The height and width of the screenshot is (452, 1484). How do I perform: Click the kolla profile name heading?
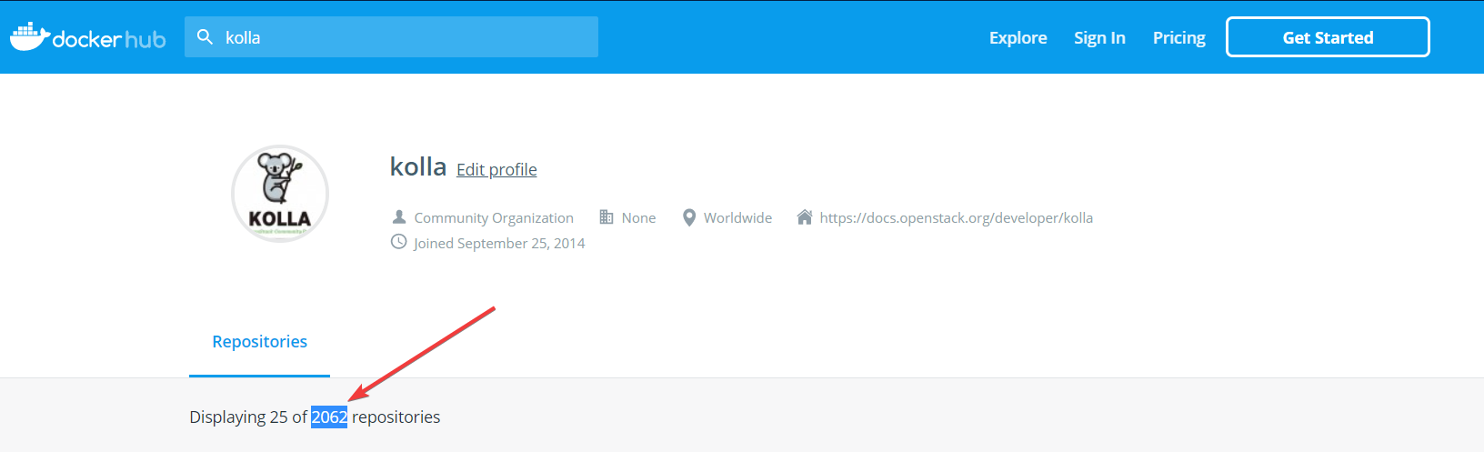[x=418, y=166]
